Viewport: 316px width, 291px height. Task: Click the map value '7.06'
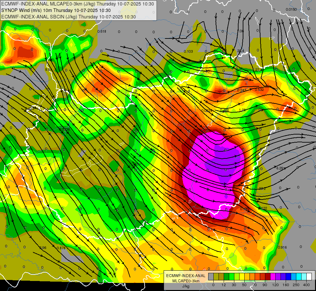[x=240, y=31]
